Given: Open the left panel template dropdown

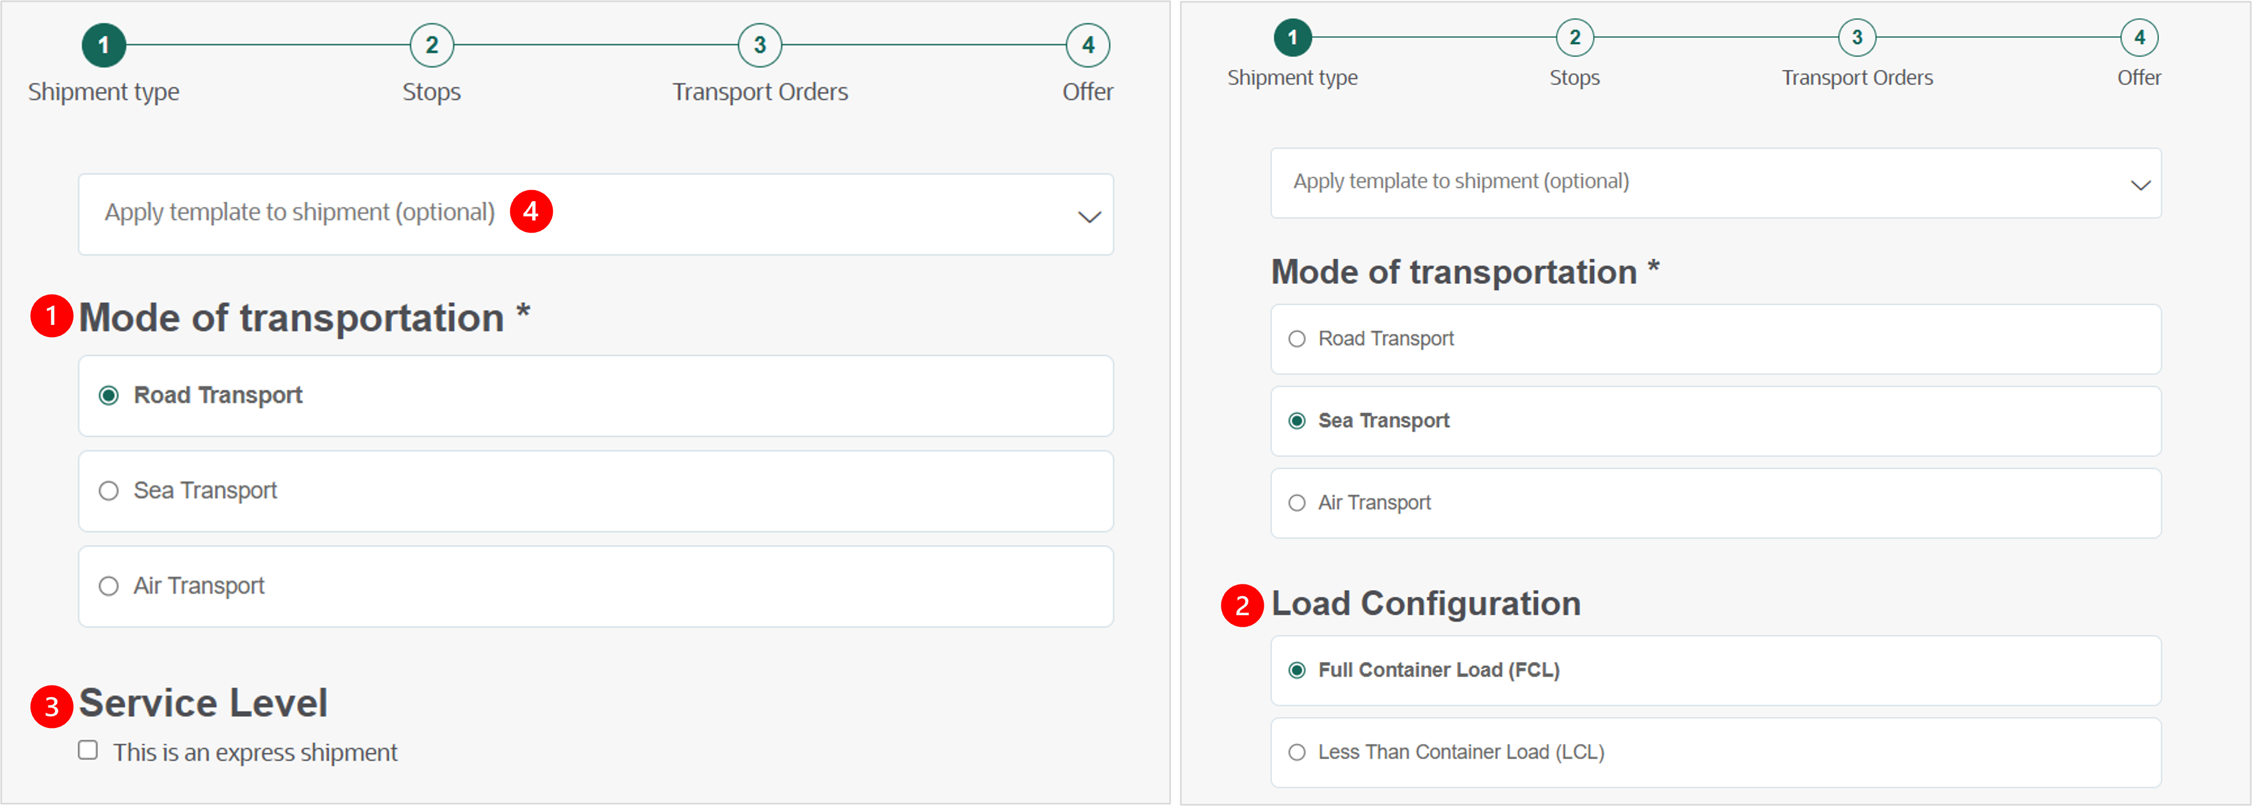Looking at the screenshot, I should click(x=596, y=214).
